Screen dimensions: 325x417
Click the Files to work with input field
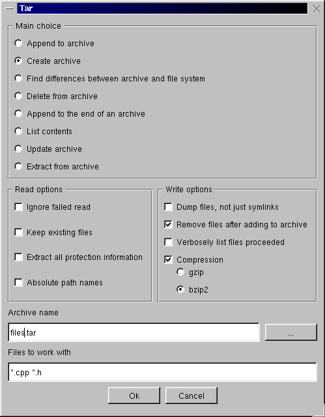point(162,372)
